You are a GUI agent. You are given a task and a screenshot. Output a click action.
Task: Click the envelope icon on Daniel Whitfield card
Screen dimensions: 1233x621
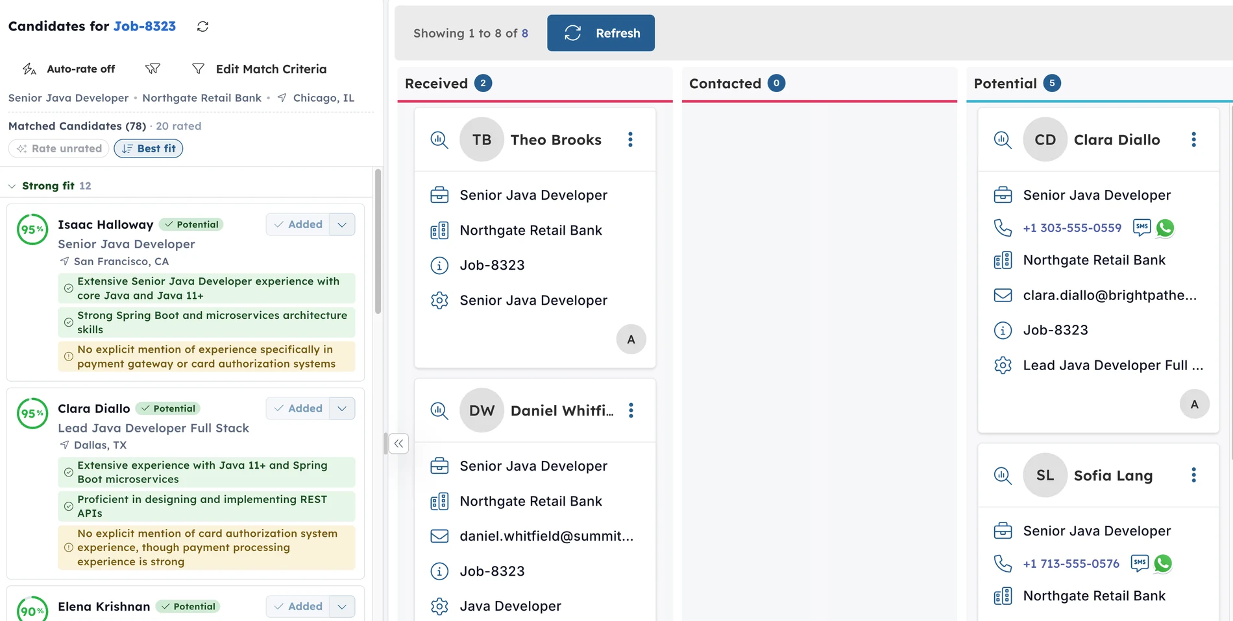tap(439, 536)
